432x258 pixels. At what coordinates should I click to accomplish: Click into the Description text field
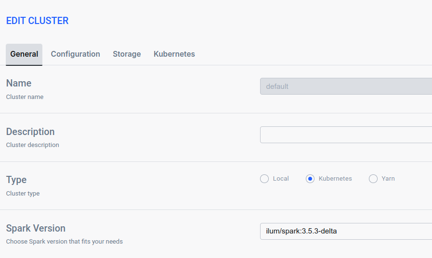pyautogui.click(x=346, y=135)
